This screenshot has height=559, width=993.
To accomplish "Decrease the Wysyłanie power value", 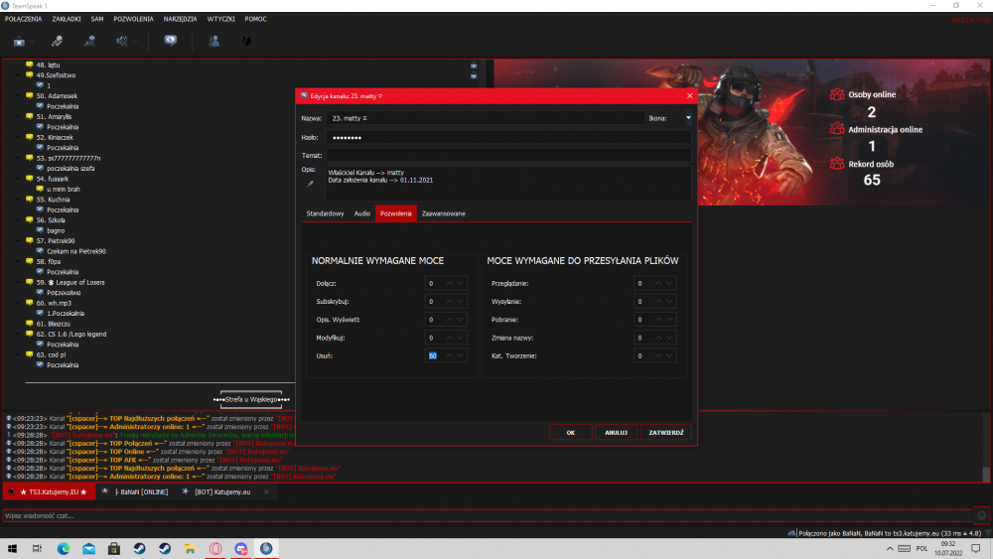I will pyautogui.click(x=669, y=301).
